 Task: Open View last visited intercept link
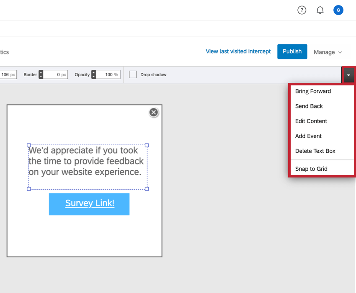pos(238,51)
